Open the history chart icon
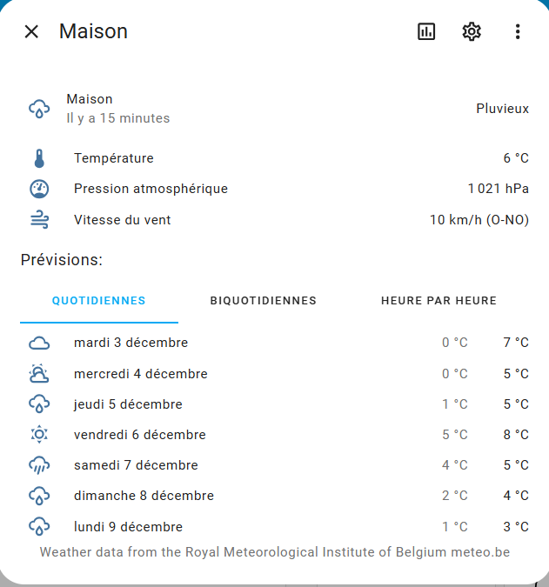Image resolution: width=549 pixels, height=587 pixels. pos(425,32)
